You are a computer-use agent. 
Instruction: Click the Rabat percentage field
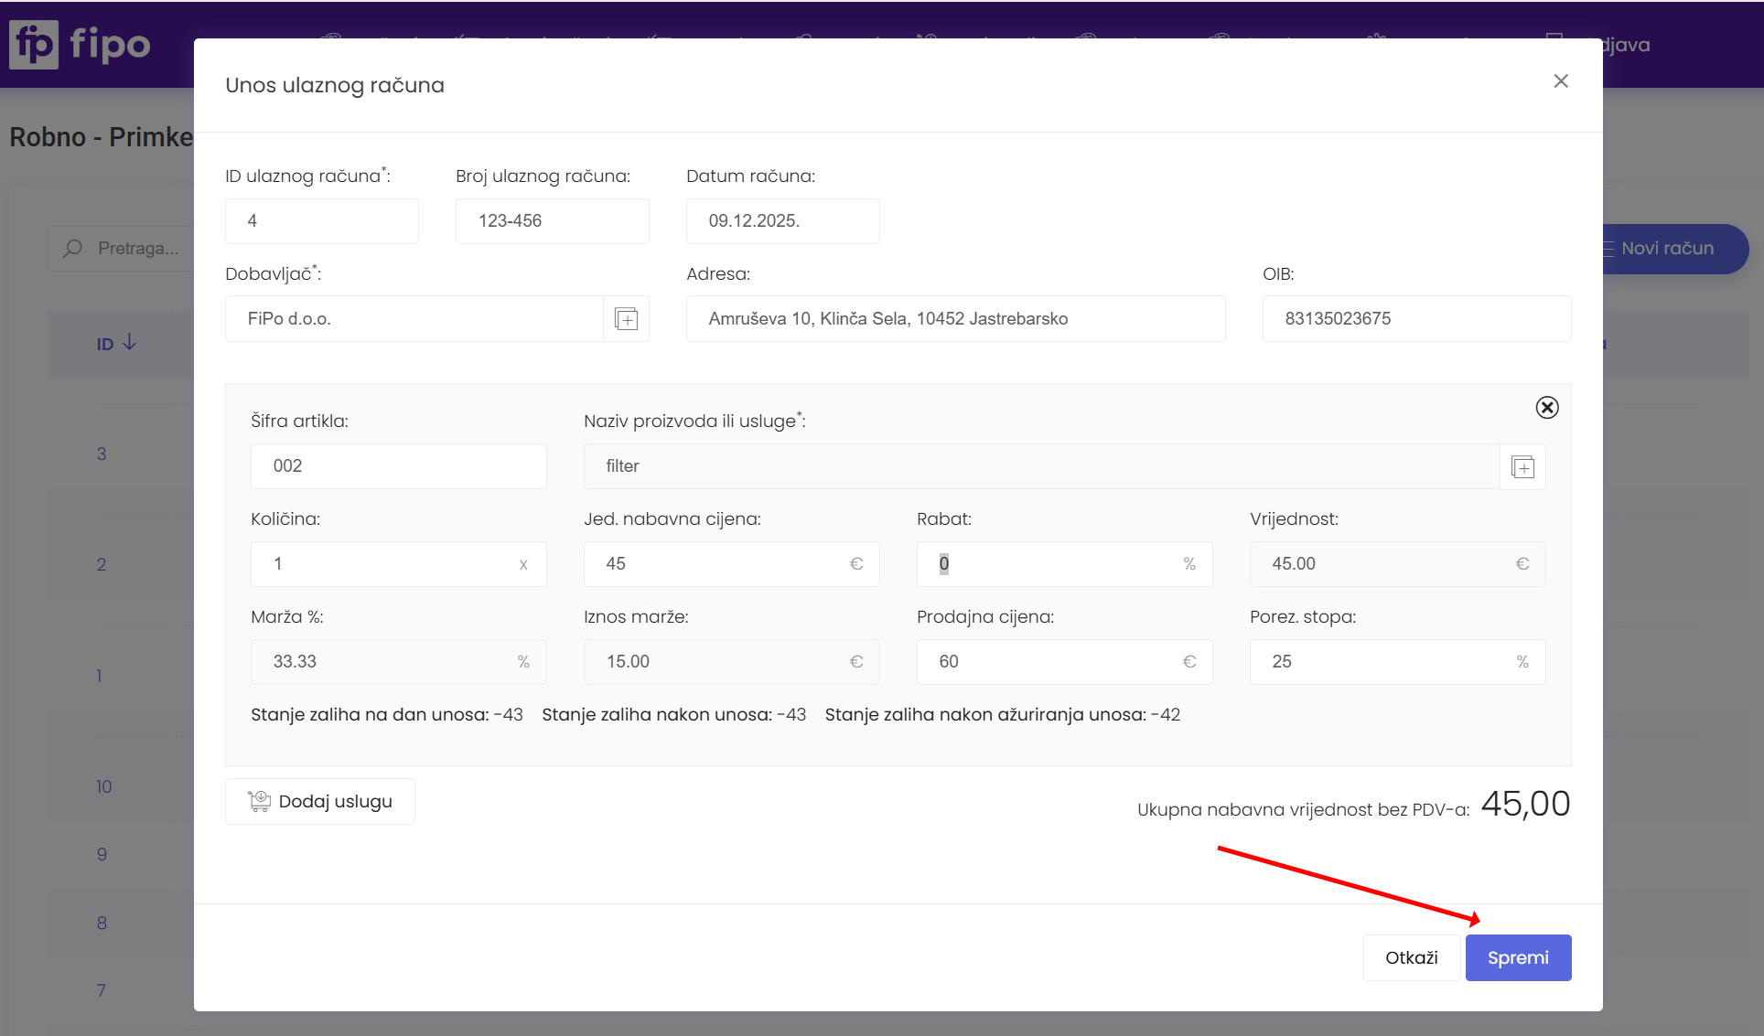click(1052, 564)
